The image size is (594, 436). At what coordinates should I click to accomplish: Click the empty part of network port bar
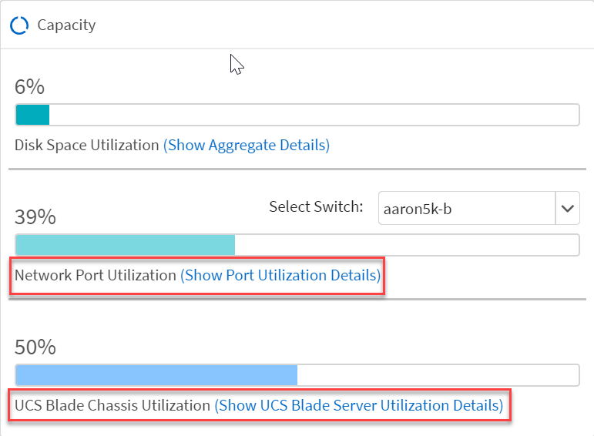(407, 246)
